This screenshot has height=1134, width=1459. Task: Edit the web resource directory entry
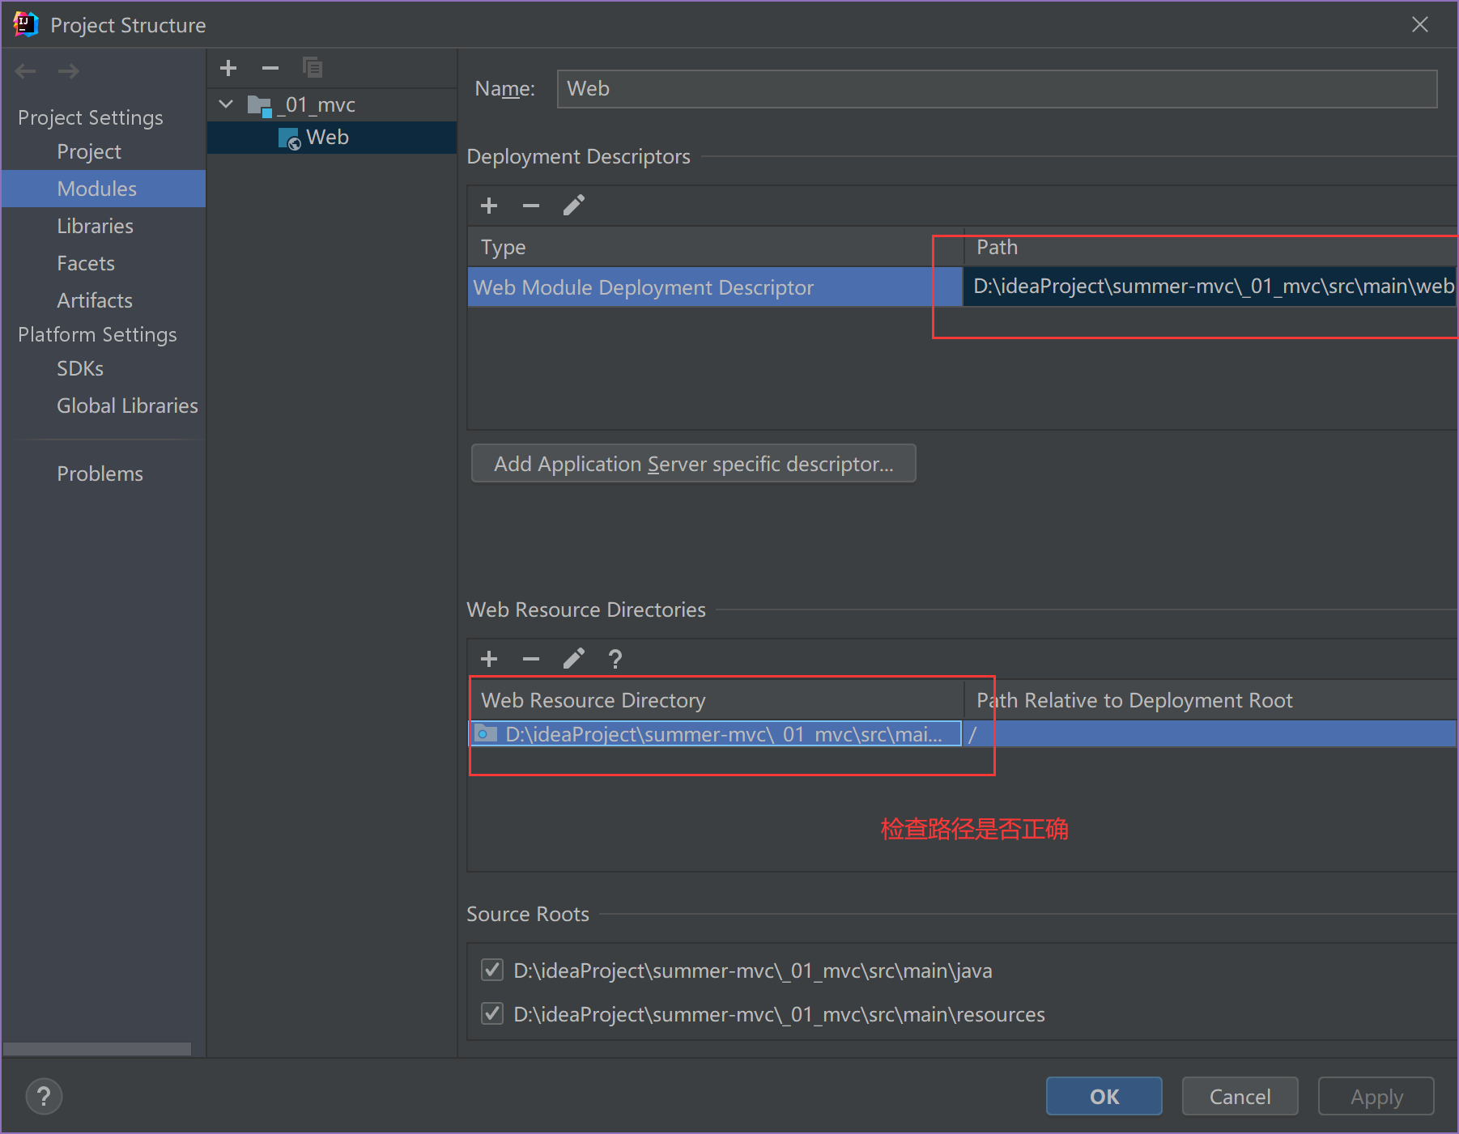pos(573,659)
